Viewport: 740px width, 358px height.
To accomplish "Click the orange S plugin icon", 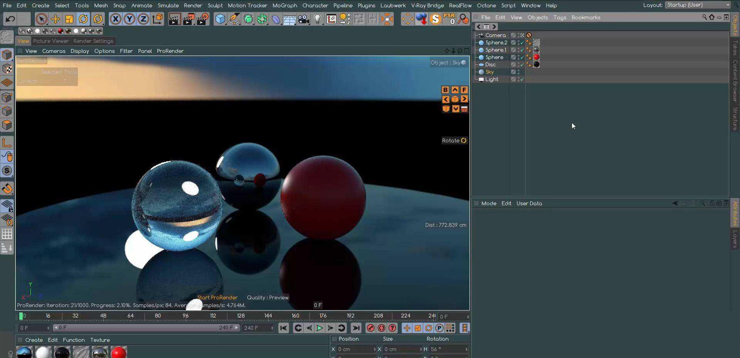I will (435, 19).
